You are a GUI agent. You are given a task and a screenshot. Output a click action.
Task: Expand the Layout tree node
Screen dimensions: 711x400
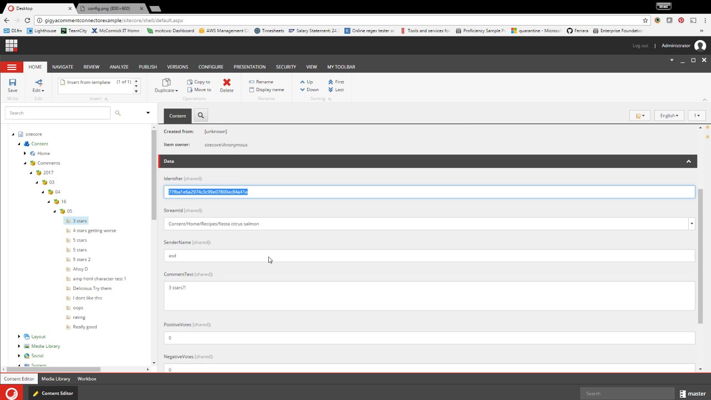(x=19, y=337)
